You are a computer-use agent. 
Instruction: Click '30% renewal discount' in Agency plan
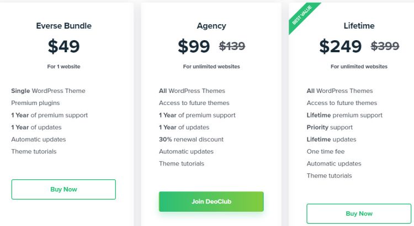[x=191, y=139]
